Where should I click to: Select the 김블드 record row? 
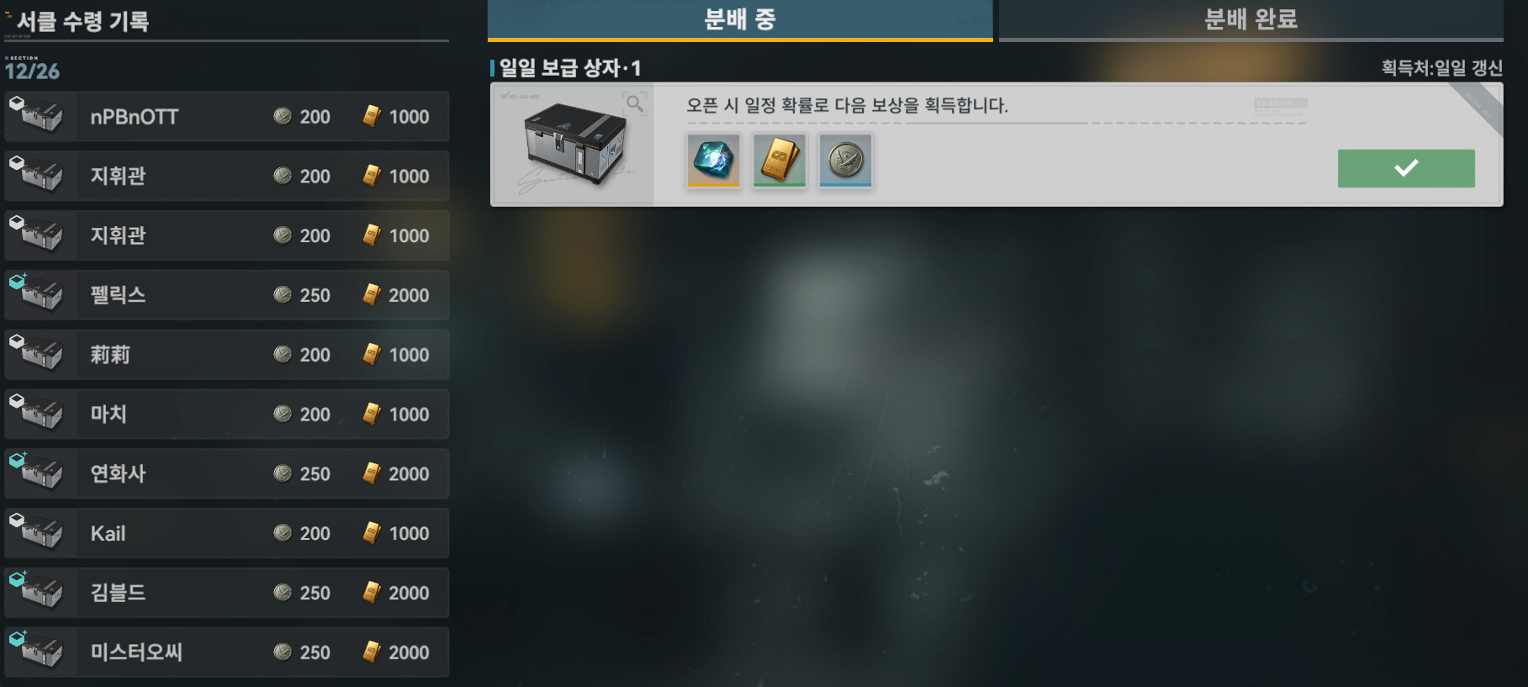(226, 593)
